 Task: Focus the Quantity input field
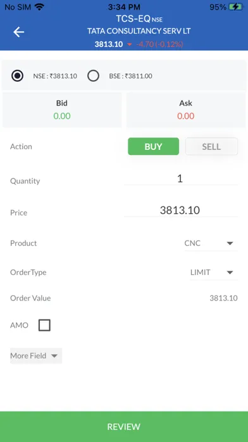tap(180, 179)
